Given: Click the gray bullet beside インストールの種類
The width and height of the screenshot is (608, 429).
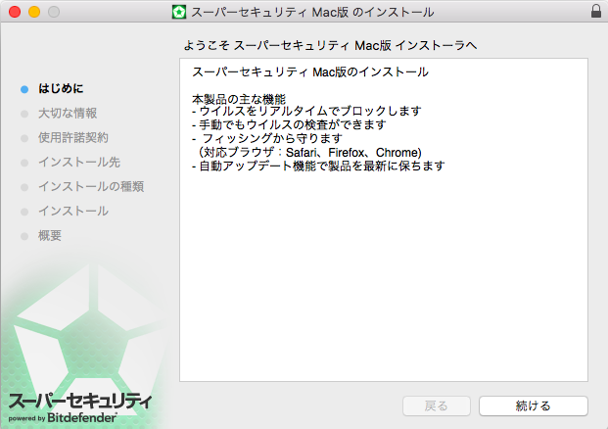Looking at the screenshot, I should pos(24,187).
